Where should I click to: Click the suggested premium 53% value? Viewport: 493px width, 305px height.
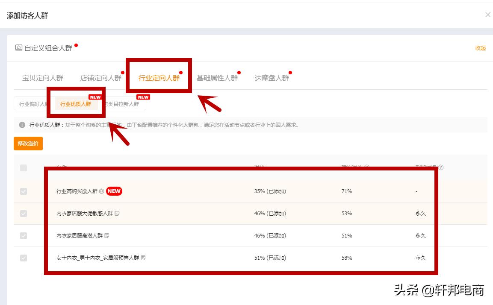(x=347, y=214)
